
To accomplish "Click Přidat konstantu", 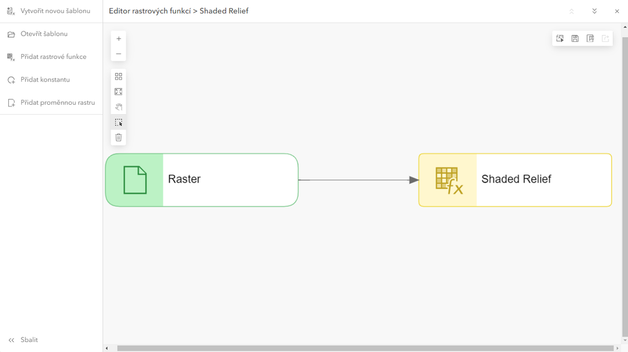I will tap(45, 80).
